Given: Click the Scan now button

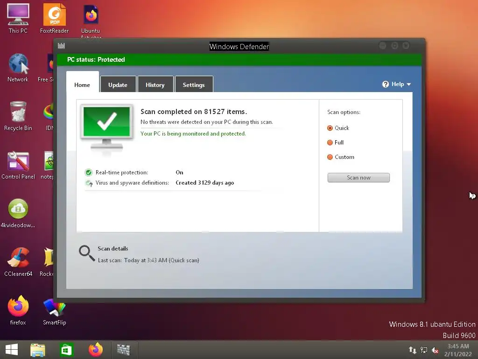Looking at the screenshot, I should click(358, 178).
